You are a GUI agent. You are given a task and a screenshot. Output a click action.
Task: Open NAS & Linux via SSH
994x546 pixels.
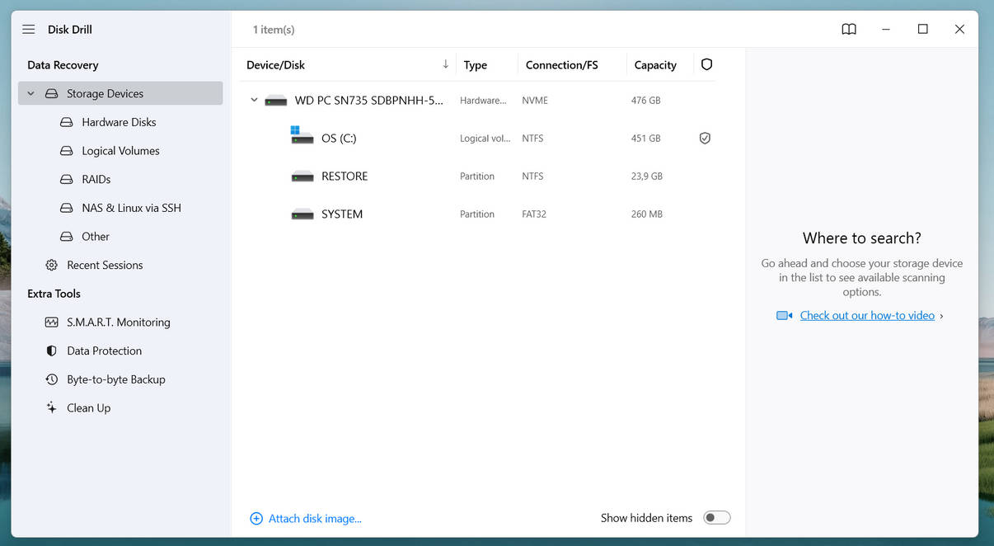pos(131,208)
